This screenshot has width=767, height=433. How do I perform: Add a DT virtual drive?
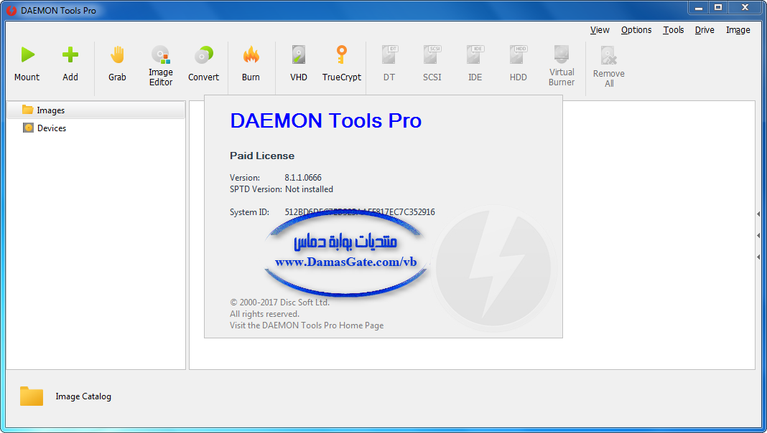click(x=389, y=54)
